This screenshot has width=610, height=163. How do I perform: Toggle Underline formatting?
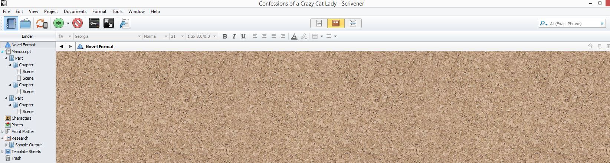click(x=243, y=36)
